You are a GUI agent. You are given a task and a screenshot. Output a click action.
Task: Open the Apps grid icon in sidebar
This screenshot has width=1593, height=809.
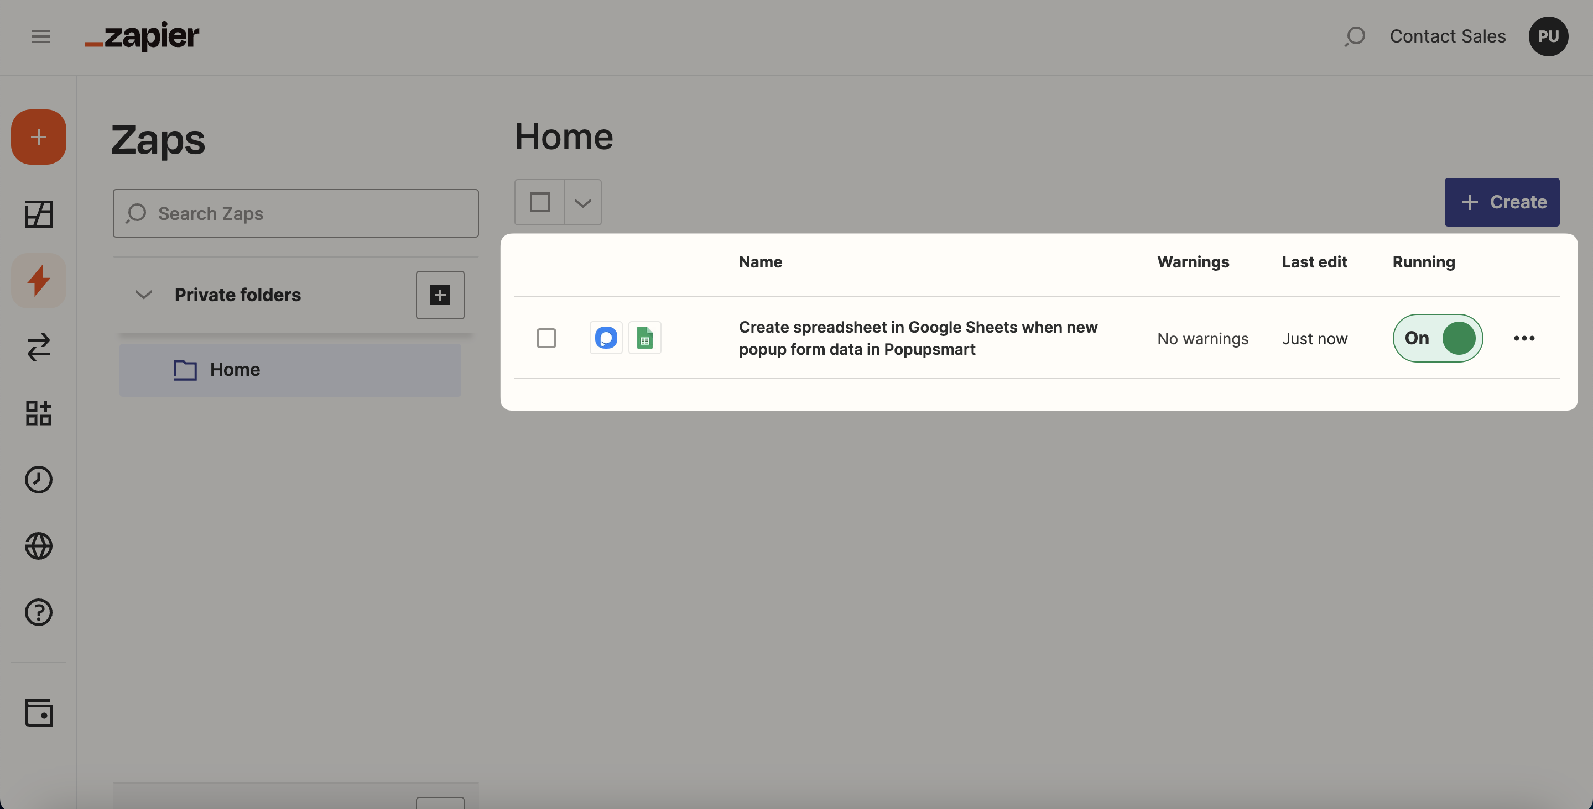coord(38,413)
